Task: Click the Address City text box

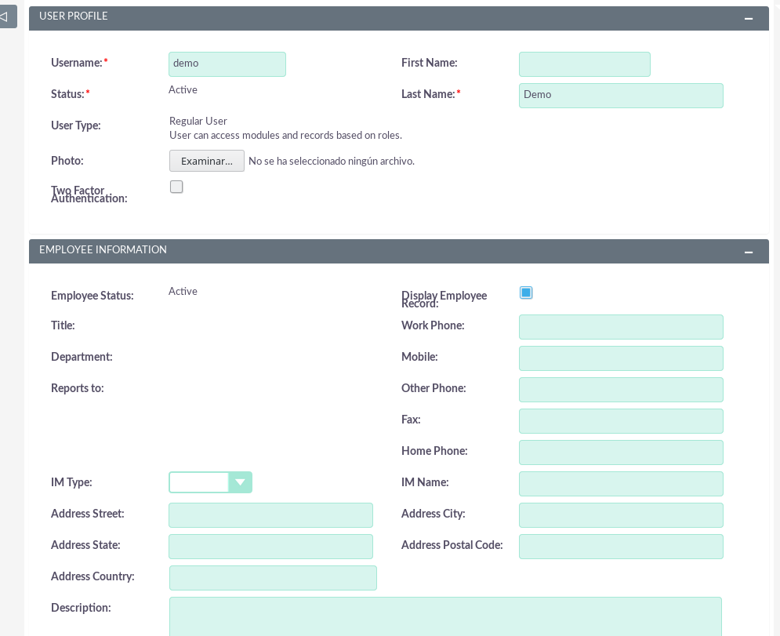Action: (620, 515)
